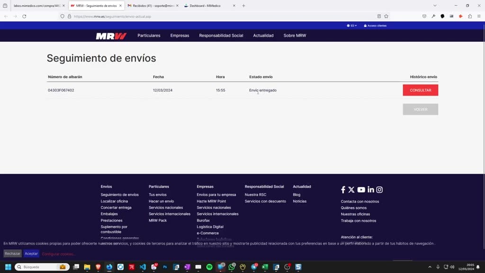This screenshot has width=485, height=273.
Task: Open MRW LinkedIn icon
Action: point(370,190)
